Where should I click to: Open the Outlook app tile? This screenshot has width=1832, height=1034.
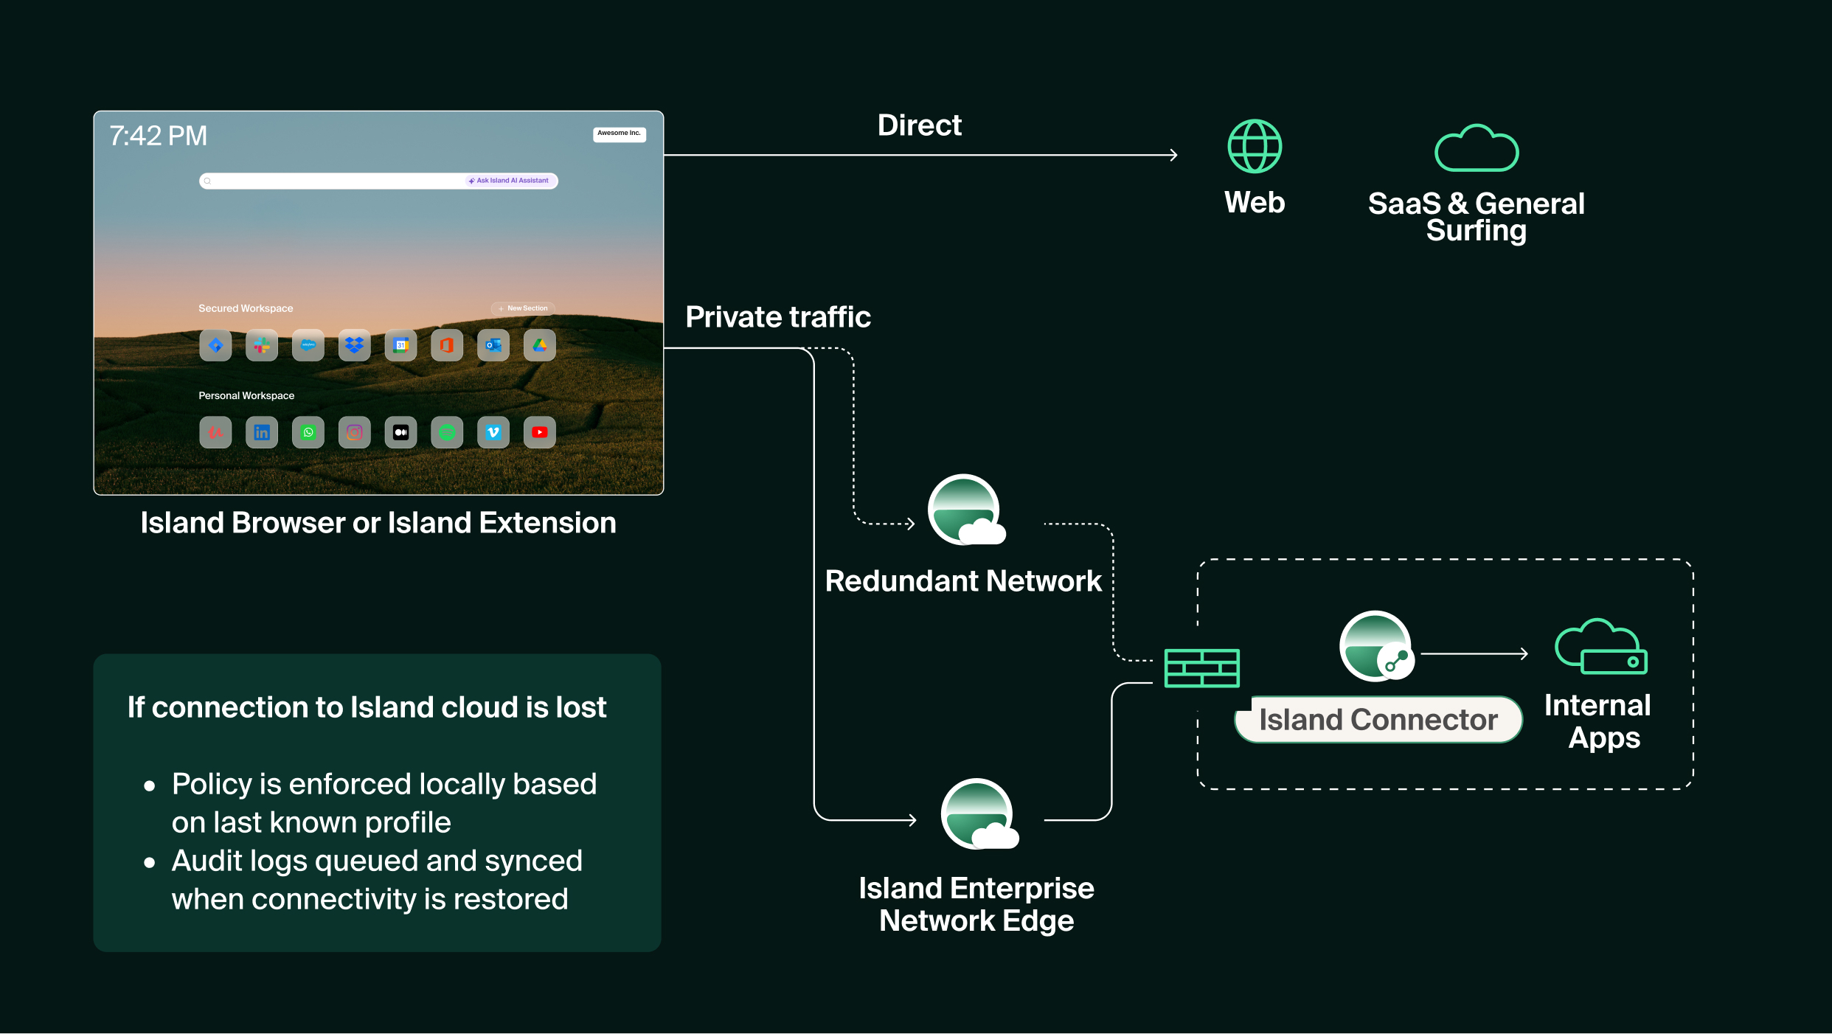[x=493, y=345]
